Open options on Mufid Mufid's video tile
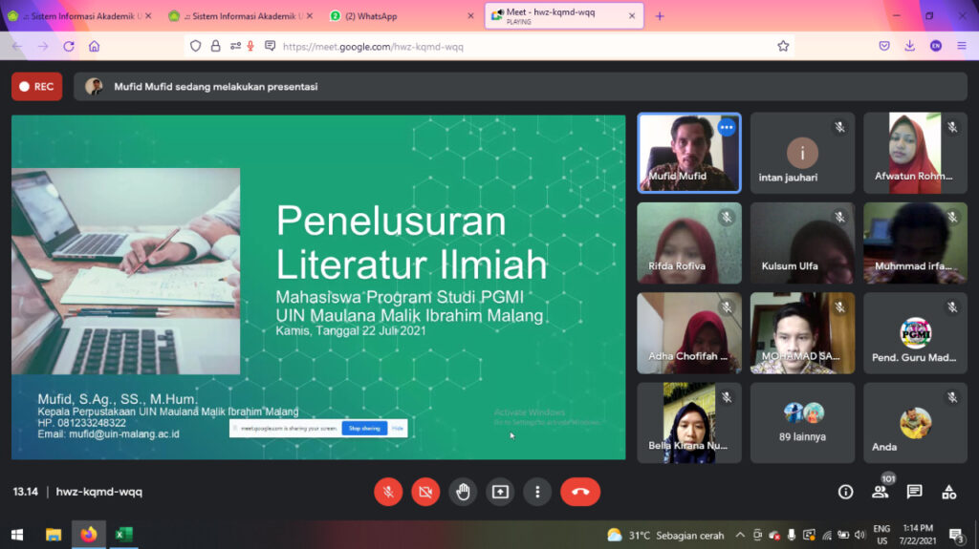The image size is (979, 549). (x=727, y=127)
